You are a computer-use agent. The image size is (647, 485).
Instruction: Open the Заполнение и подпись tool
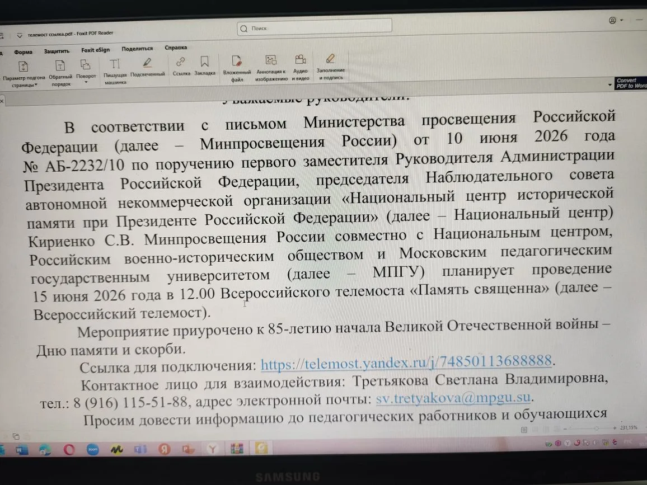click(x=331, y=67)
